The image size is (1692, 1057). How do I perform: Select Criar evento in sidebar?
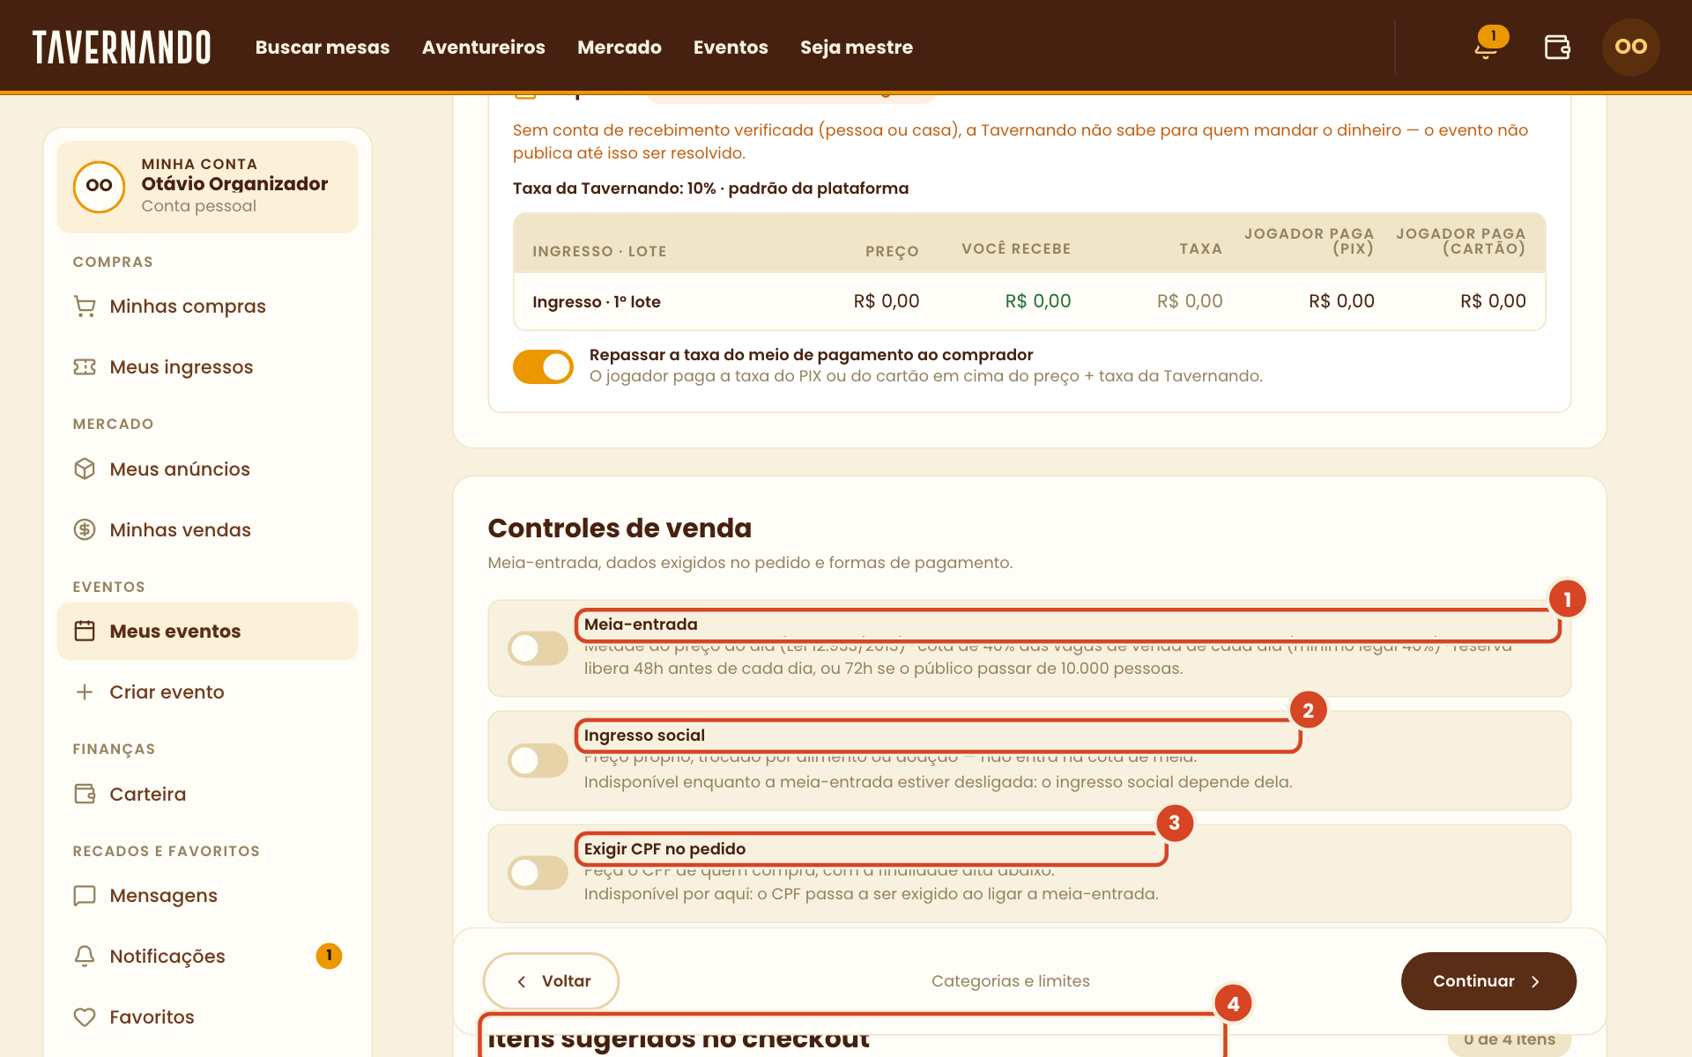point(207,691)
